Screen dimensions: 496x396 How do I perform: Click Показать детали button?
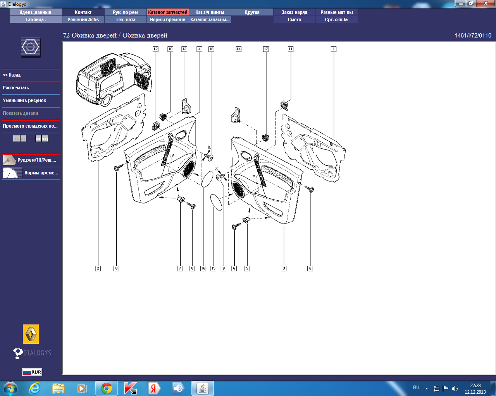31,113
